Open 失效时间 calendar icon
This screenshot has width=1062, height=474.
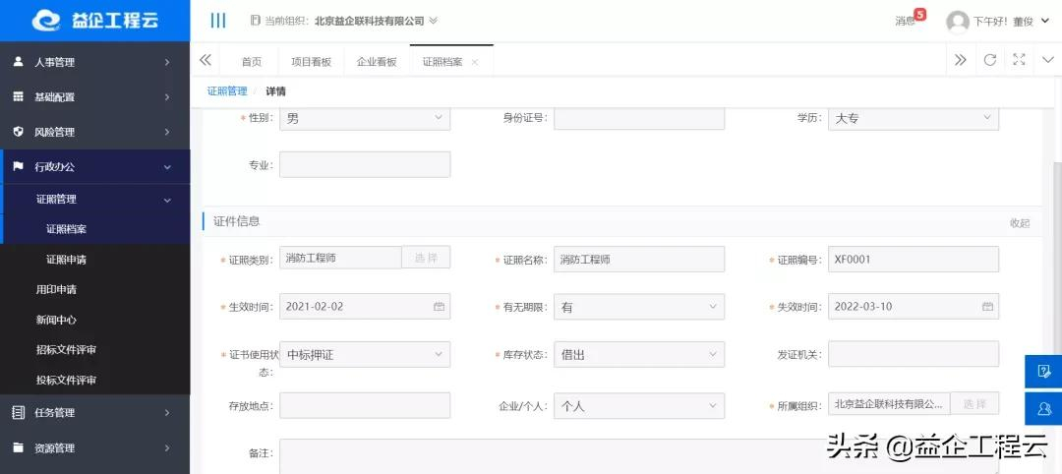click(x=987, y=307)
